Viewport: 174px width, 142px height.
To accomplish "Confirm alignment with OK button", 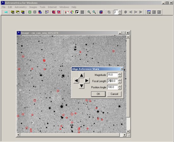I will 98,94.
